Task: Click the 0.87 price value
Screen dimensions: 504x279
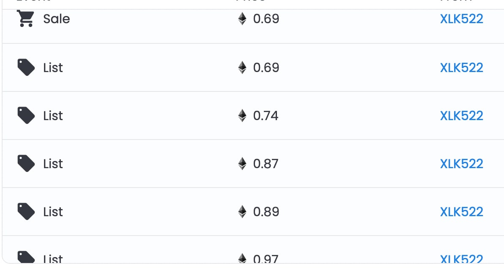Action: pyautogui.click(x=266, y=164)
